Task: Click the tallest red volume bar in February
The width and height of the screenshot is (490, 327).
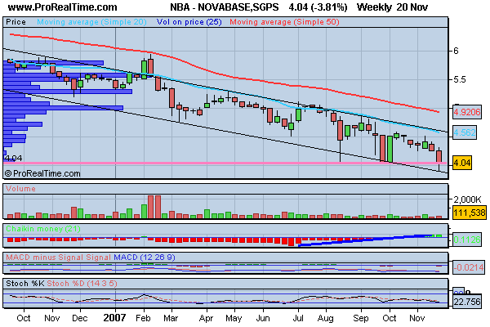Action: coord(151,207)
